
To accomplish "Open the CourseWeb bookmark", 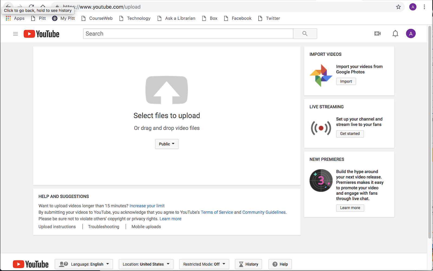I will (x=97, y=18).
